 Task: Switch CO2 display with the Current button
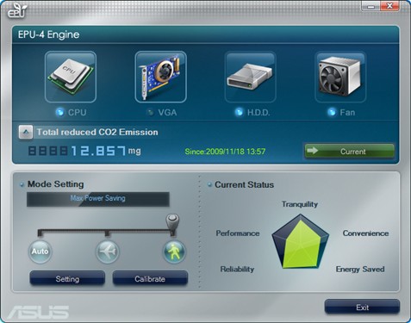350,151
